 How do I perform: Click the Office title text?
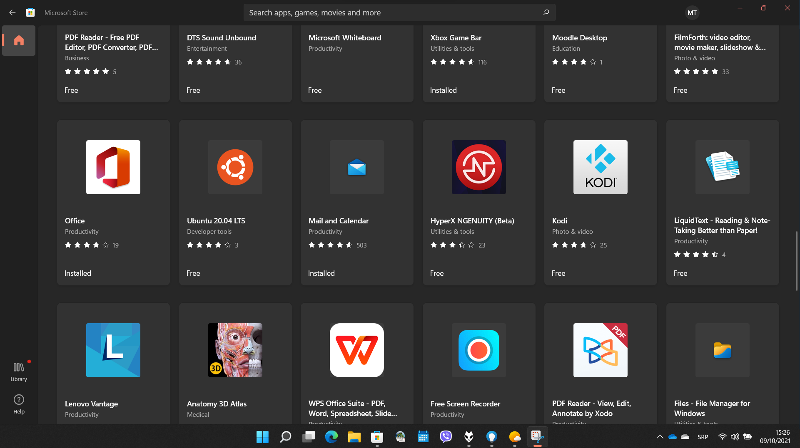[x=75, y=221]
